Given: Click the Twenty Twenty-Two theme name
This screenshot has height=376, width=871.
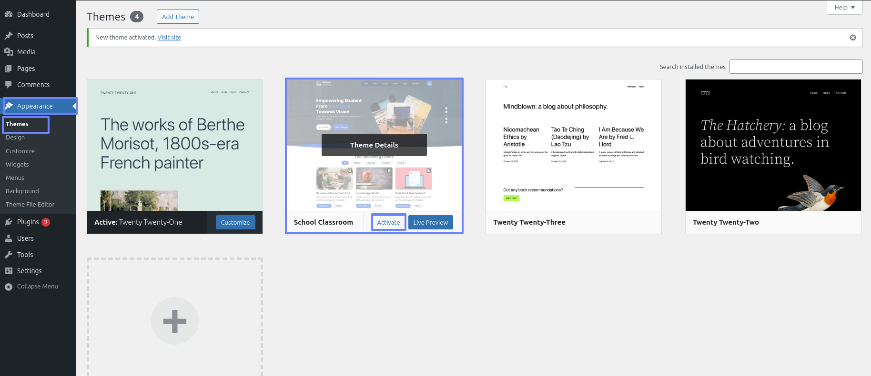Looking at the screenshot, I should tap(726, 222).
